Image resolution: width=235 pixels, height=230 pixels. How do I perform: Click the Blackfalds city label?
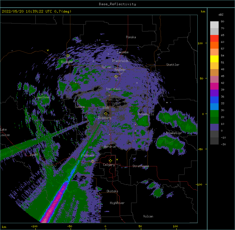(120, 61)
